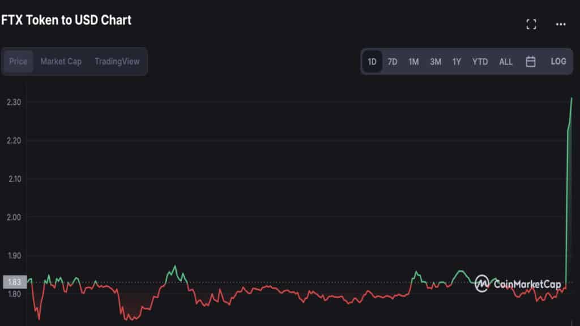This screenshot has width=580, height=326.
Task: Select the 1M time range
Action: tap(413, 62)
